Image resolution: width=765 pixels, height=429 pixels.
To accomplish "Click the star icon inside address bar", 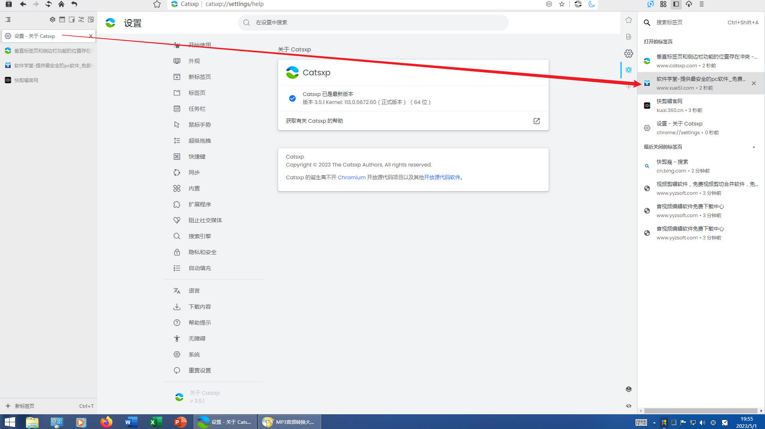I will click(x=562, y=4).
